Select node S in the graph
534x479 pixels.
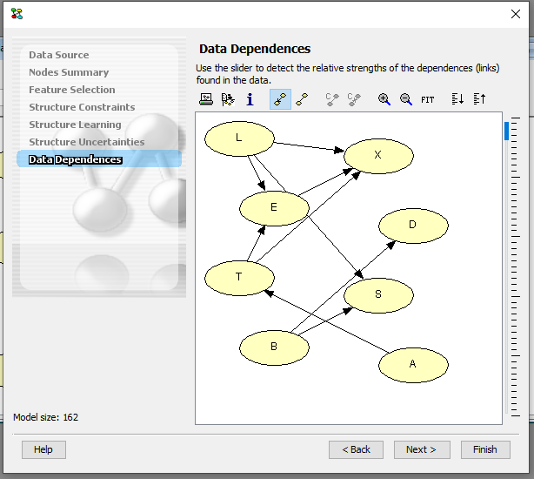pyautogui.click(x=378, y=295)
